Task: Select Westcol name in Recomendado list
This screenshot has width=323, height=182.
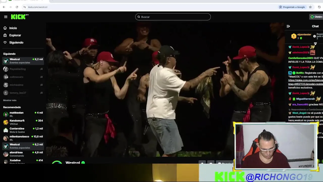Action: [15, 145]
